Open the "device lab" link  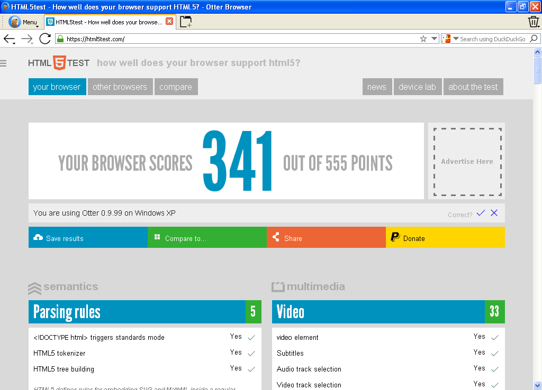418,87
